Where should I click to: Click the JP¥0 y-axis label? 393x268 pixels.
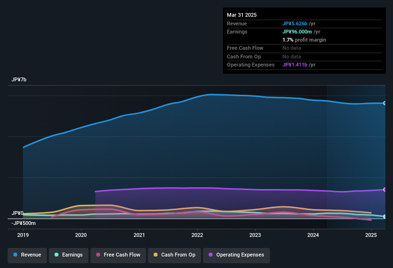click(x=17, y=213)
